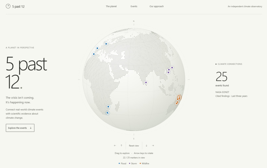Click the Wildfire legend entry
This screenshot has width=267, height=168.
(144, 164)
